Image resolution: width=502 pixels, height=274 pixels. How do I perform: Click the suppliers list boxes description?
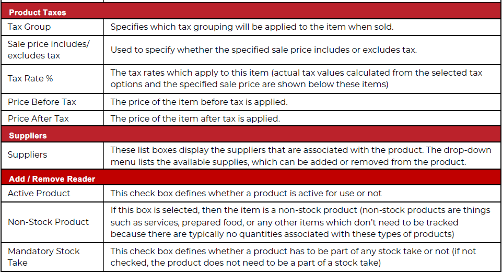tap(301, 156)
